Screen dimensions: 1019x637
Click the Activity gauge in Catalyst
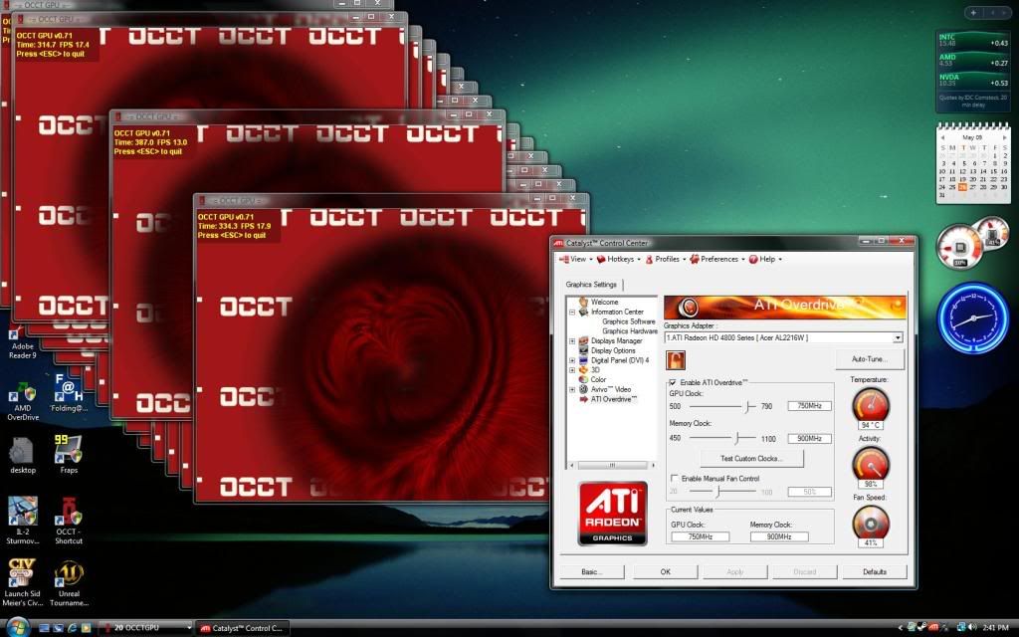coord(870,464)
